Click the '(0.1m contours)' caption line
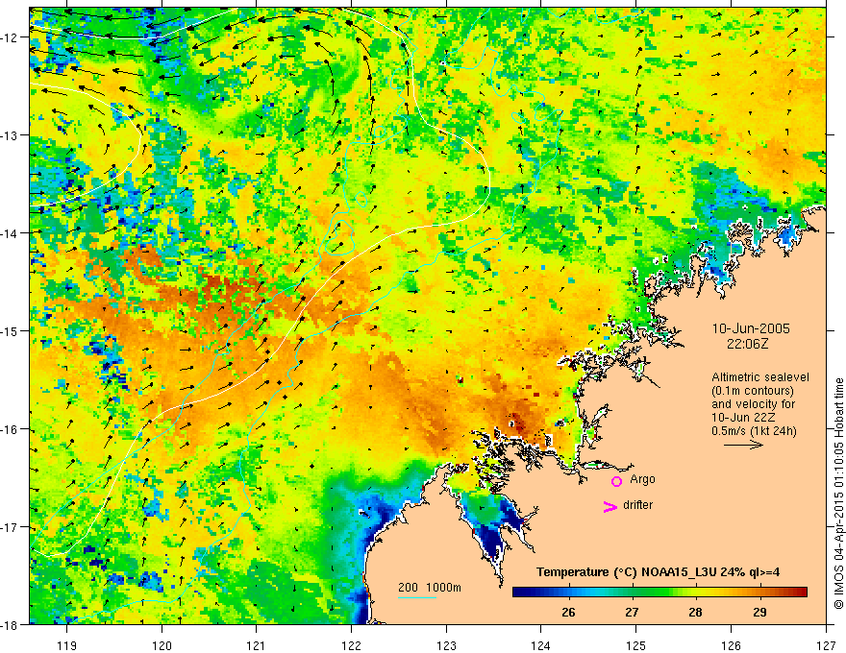This screenshot has height=653, width=846. coord(753,391)
